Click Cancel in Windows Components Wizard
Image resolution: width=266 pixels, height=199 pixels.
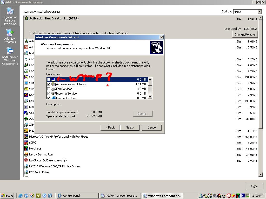tap(152, 127)
